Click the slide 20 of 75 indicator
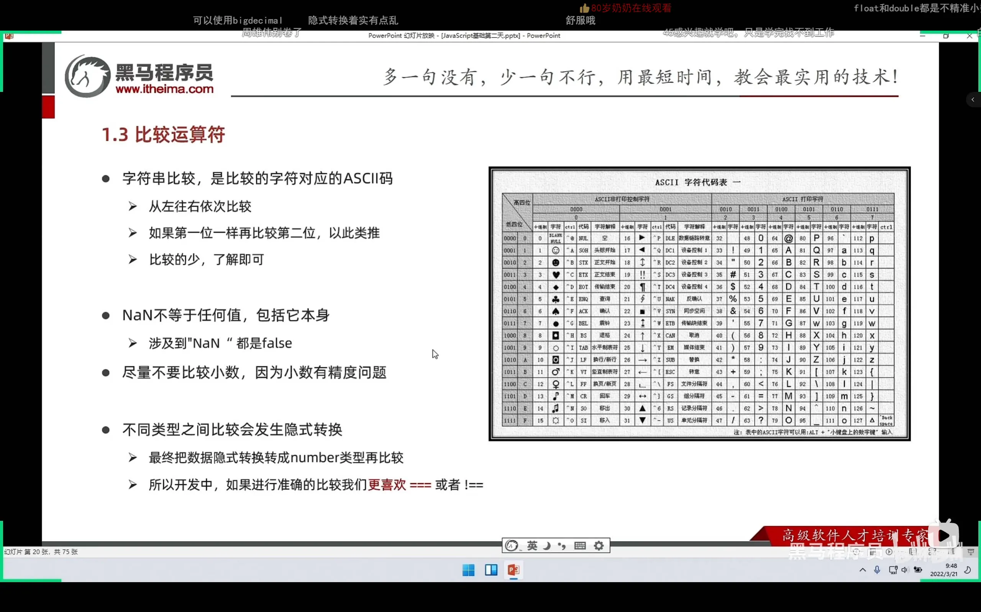The width and height of the screenshot is (981, 612). (41, 552)
